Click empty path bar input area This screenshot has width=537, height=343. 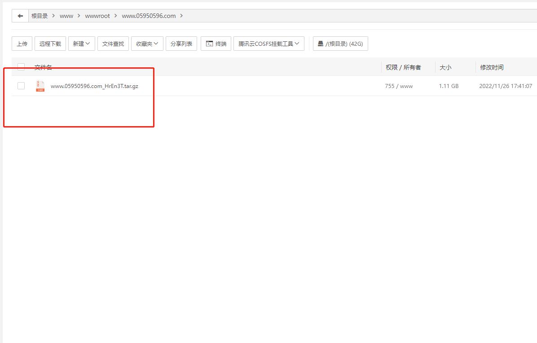coord(360,16)
